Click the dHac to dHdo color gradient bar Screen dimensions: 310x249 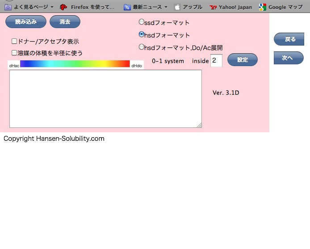tap(75, 64)
